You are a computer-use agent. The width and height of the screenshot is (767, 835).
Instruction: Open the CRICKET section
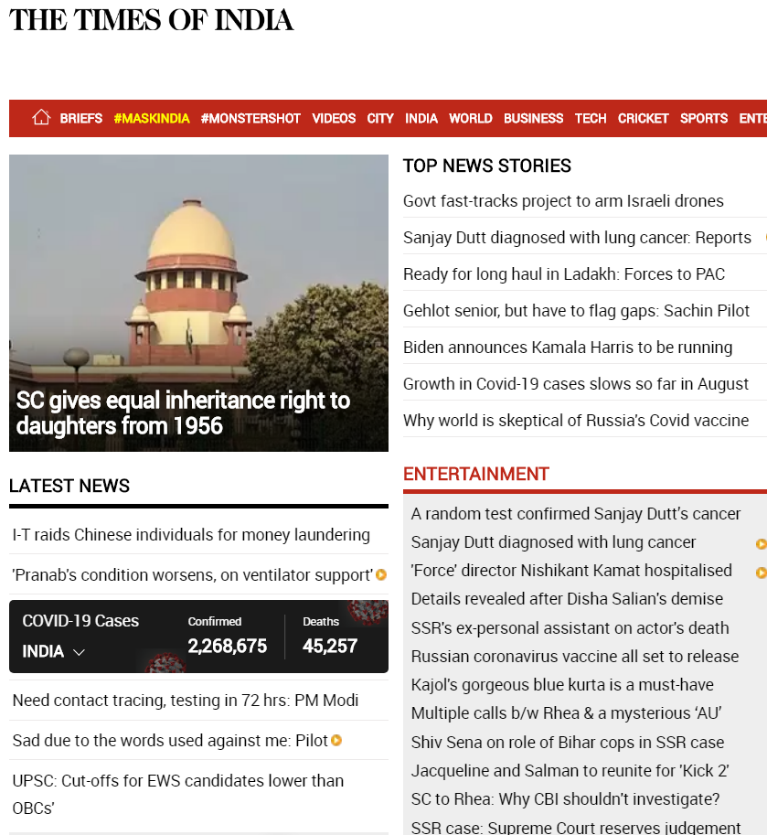pos(643,118)
